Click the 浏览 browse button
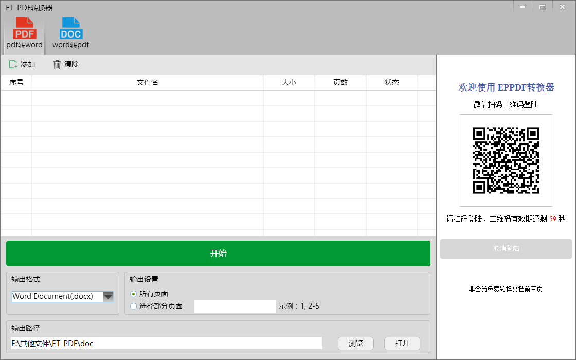This screenshot has height=360, width=576. (356, 344)
